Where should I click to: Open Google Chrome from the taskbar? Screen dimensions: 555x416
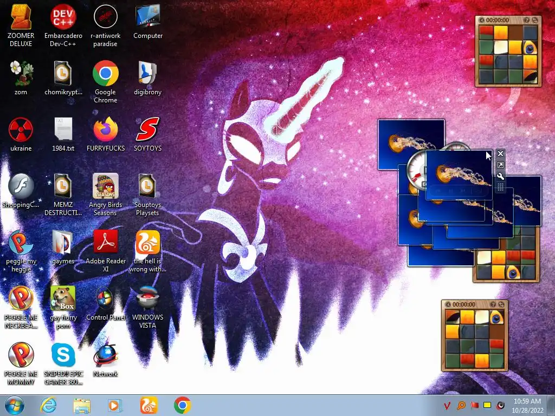182,405
